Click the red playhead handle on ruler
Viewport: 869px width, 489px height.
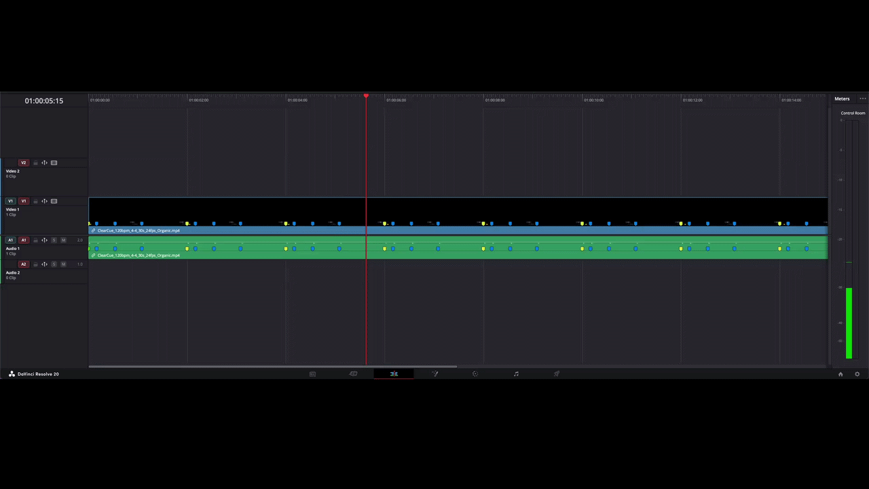coord(366,96)
